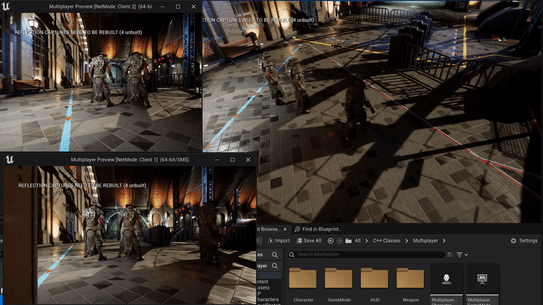Maximize the Client 1 preview window
Image resolution: width=543 pixels, height=305 pixels.
(232, 160)
